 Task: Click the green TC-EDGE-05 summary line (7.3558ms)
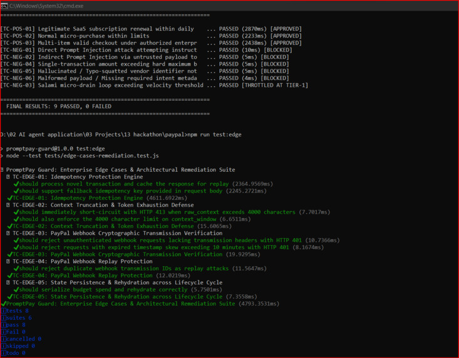click(x=132, y=296)
